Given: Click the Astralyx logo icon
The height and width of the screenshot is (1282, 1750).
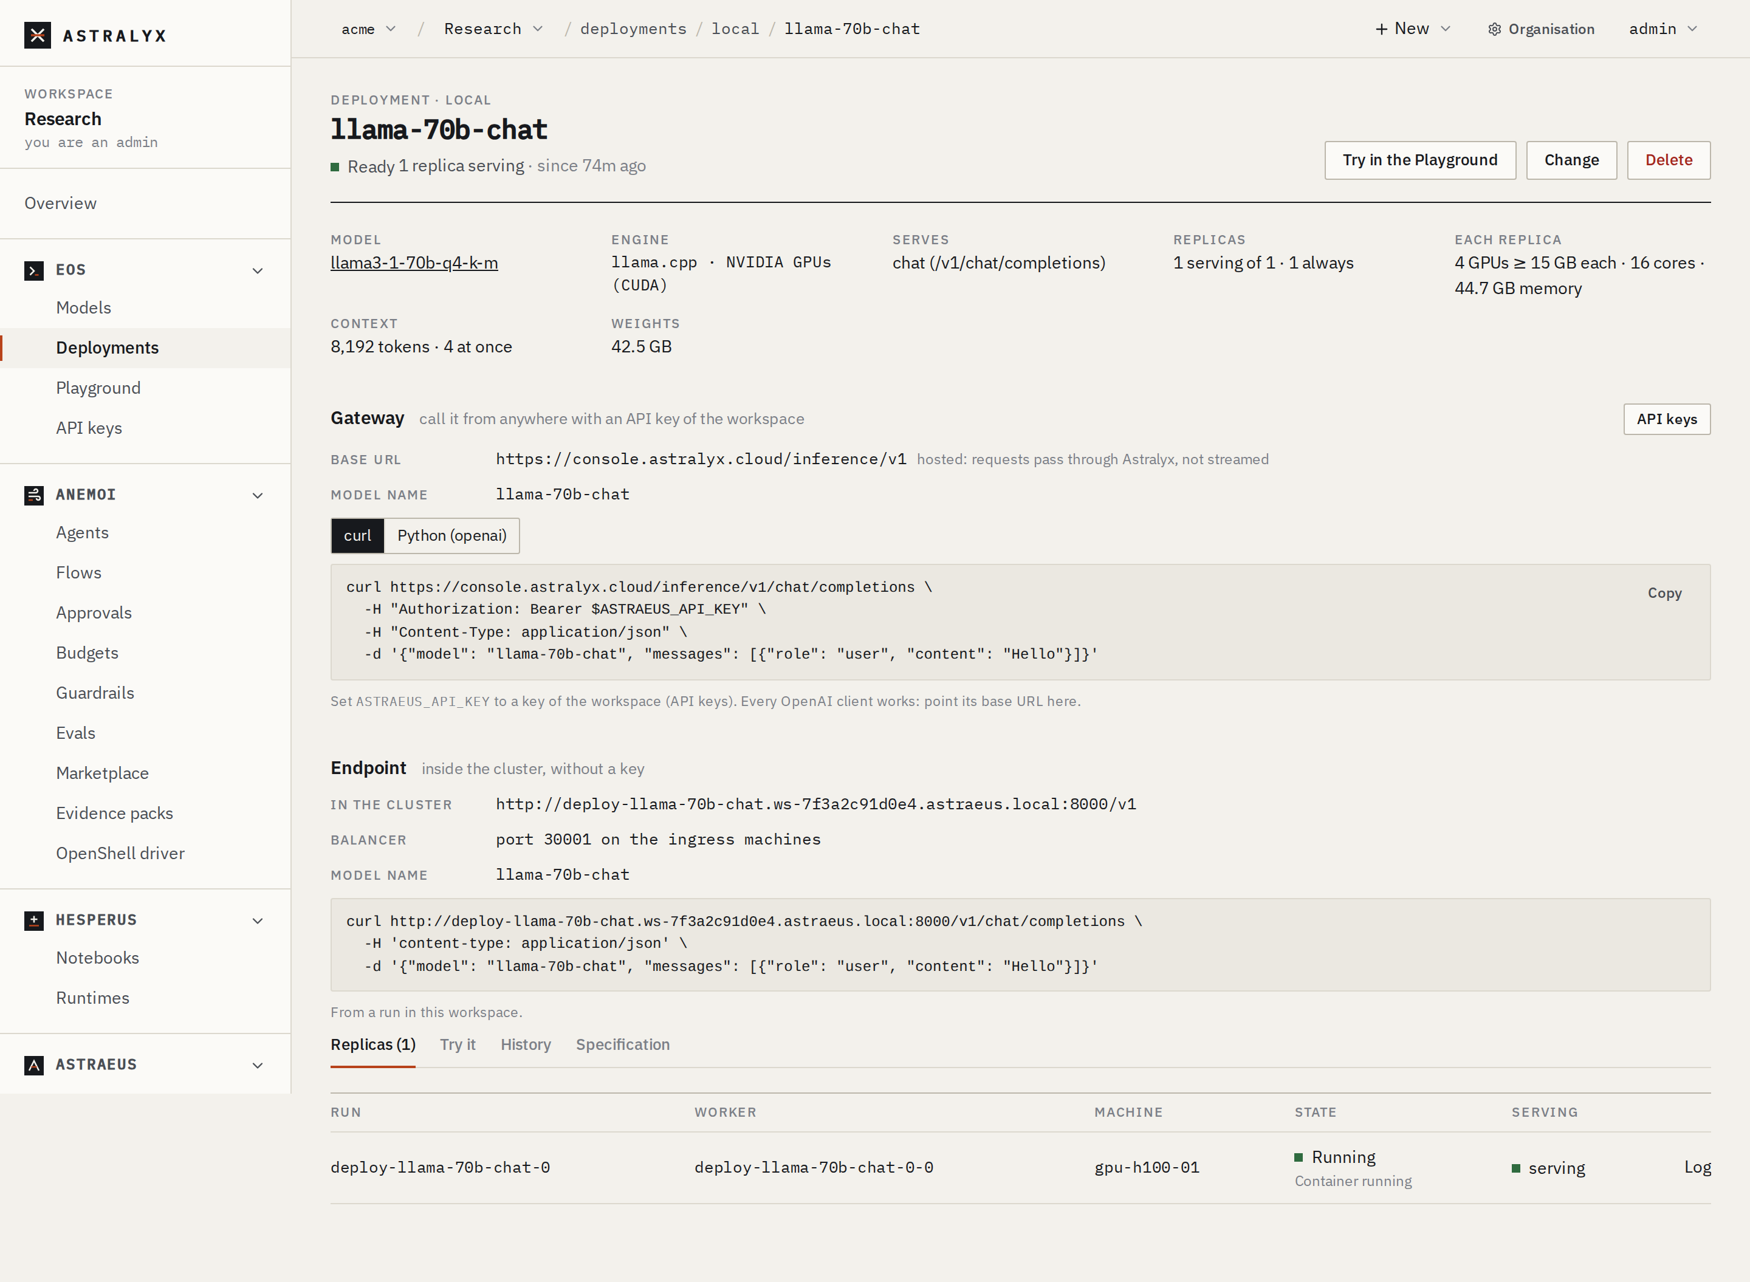Looking at the screenshot, I should (37, 35).
